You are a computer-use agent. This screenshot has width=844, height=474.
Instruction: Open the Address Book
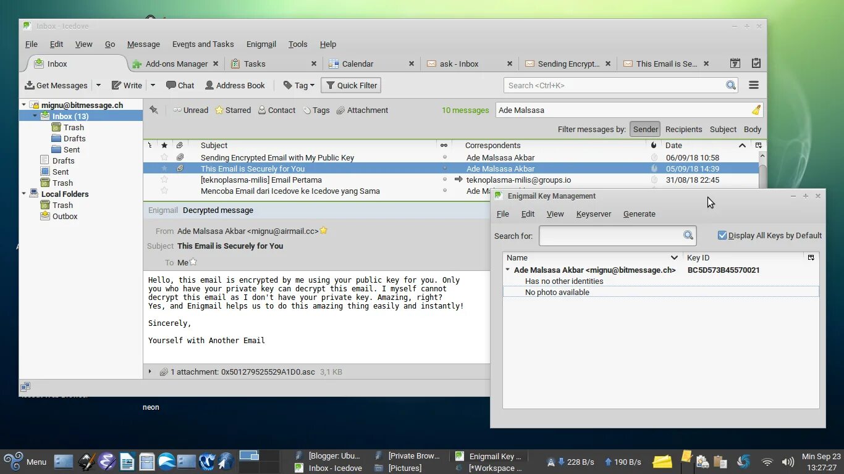(235, 85)
